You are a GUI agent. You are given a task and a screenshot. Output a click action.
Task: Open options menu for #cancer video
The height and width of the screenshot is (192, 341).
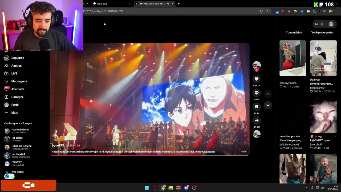click(x=335, y=79)
